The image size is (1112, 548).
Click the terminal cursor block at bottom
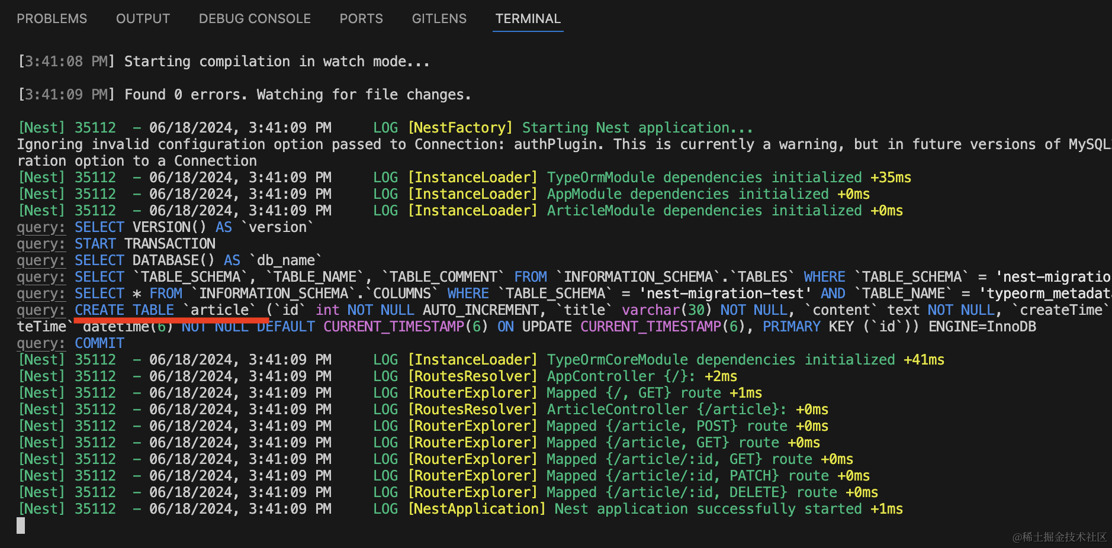tap(21, 526)
